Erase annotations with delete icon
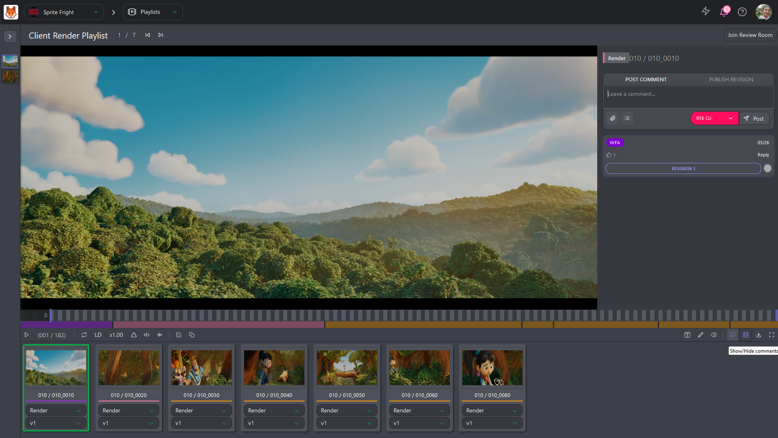This screenshot has width=778, height=438. (713, 335)
